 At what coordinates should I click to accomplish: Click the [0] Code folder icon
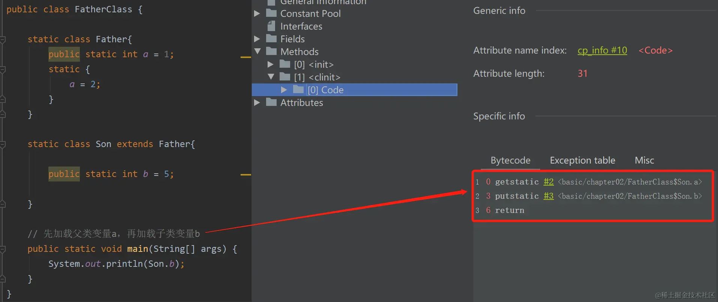(x=298, y=89)
